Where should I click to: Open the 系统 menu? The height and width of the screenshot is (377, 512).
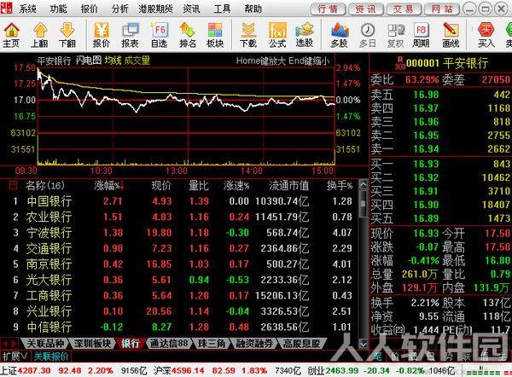(x=27, y=9)
